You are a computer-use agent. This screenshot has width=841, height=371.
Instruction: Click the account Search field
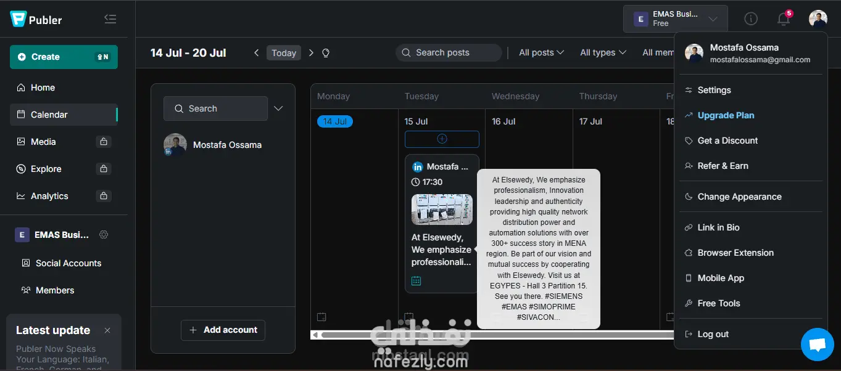215,108
